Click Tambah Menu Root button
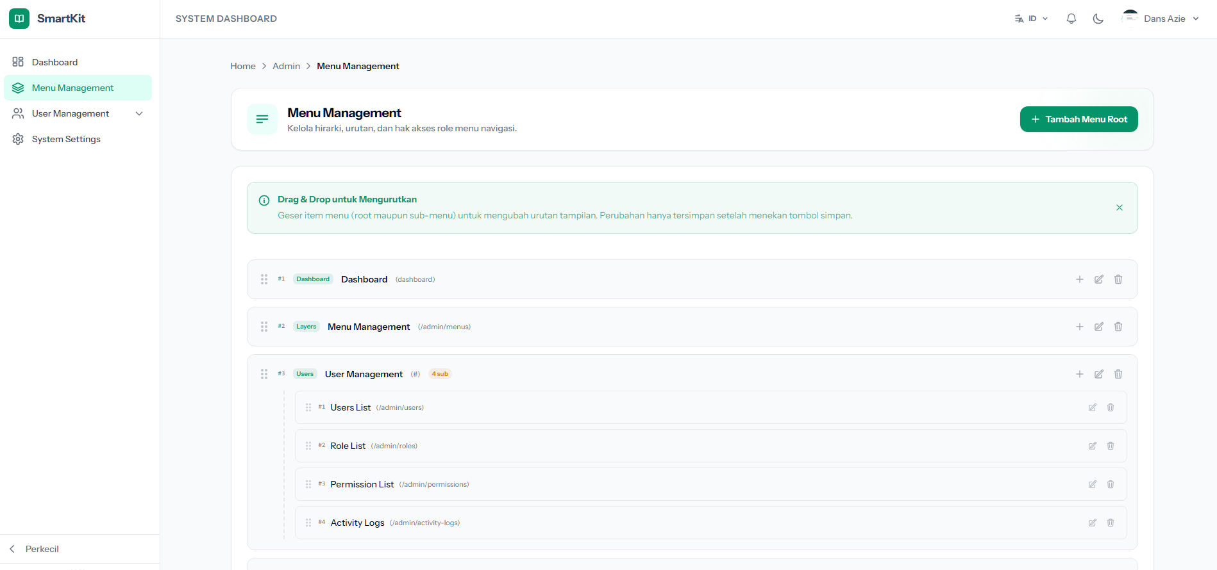The image size is (1217, 570). pyautogui.click(x=1079, y=119)
